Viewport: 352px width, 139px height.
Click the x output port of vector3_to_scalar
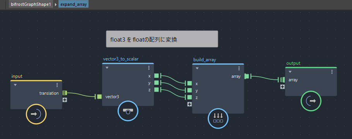(x=157, y=76)
